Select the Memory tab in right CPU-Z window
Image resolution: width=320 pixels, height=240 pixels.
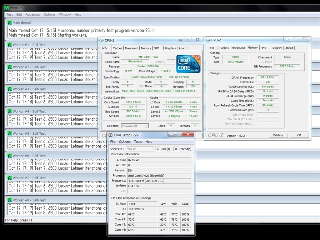click(252, 48)
